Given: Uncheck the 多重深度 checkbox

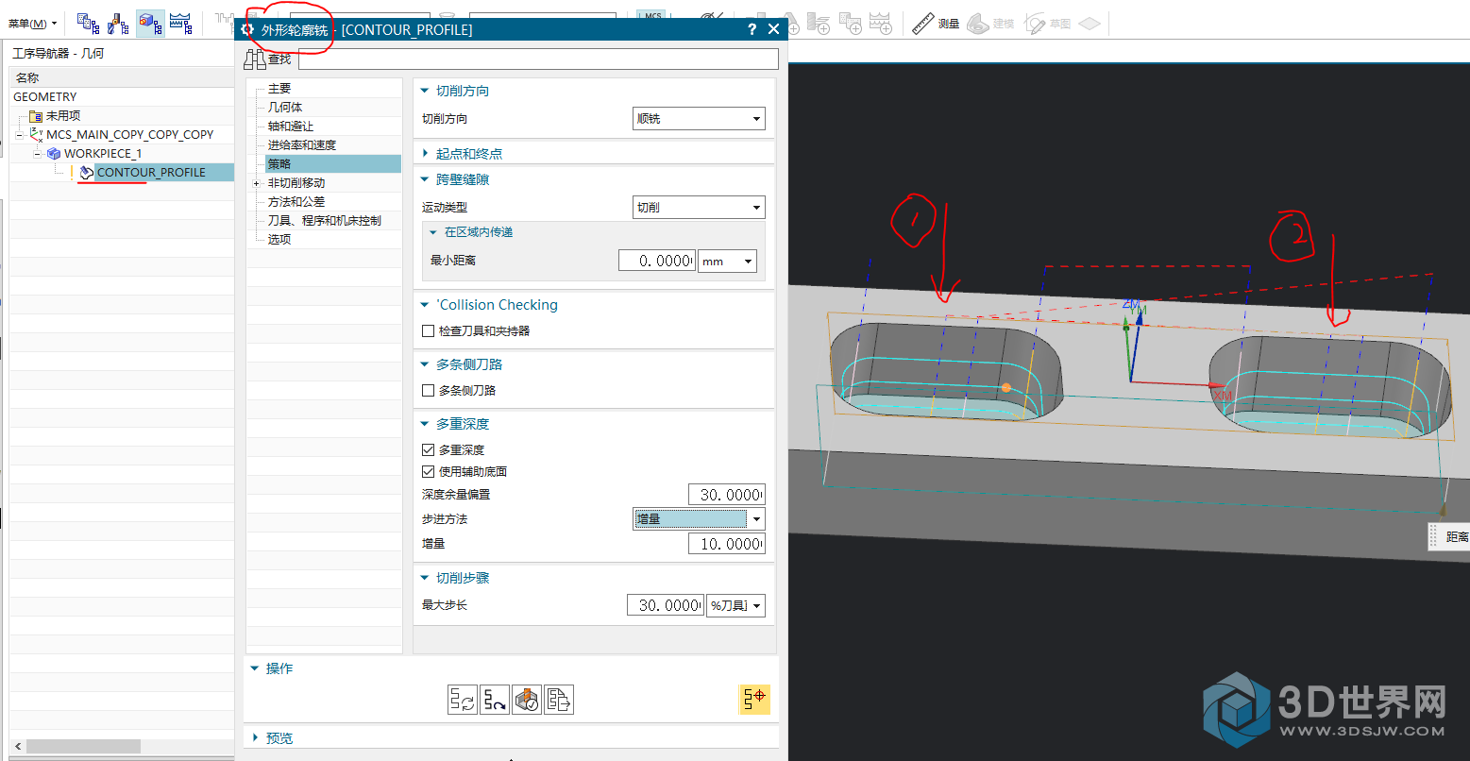Looking at the screenshot, I should pyautogui.click(x=429, y=450).
